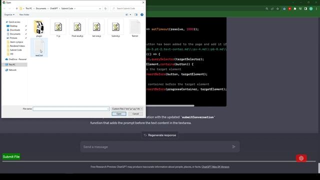Click the red recording extension icon

coord(289,9)
